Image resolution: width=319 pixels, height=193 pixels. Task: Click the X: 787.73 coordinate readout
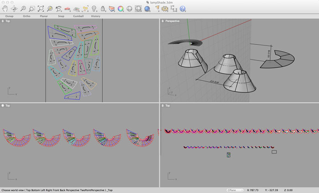click(x=252, y=190)
